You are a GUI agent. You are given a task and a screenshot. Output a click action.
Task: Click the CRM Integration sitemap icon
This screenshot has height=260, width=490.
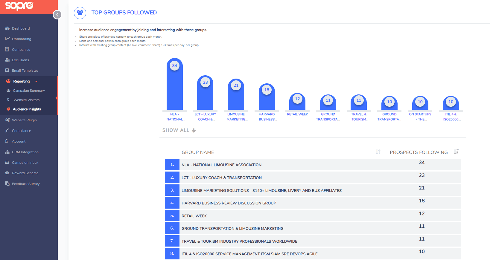(7, 152)
